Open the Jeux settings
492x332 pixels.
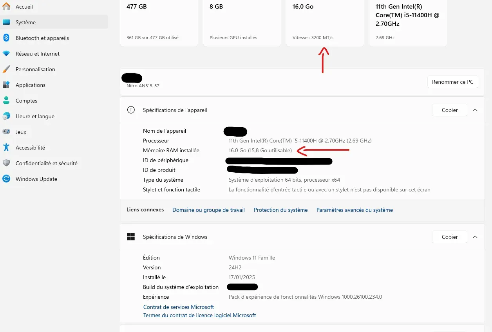(55, 132)
